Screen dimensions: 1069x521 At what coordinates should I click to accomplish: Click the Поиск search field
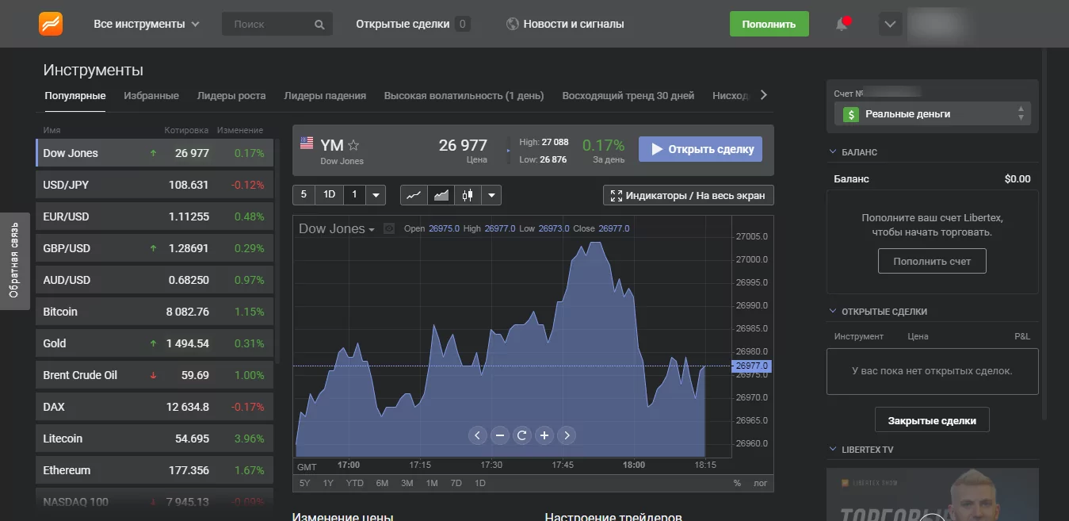(277, 25)
